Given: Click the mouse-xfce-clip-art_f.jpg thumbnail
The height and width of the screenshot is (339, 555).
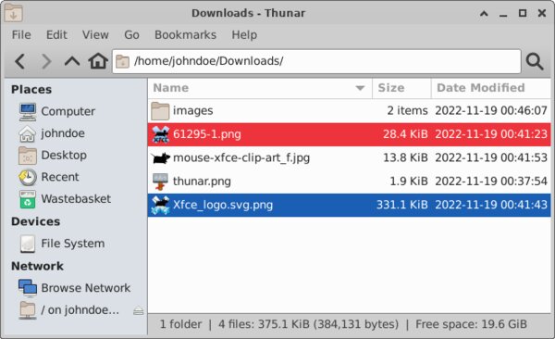Looking at the screenshot, I should tap(161, 157).
